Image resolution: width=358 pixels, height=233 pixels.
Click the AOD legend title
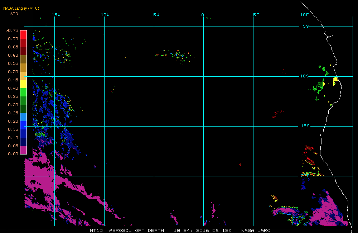pyautogui.click(x=14, y=14)
